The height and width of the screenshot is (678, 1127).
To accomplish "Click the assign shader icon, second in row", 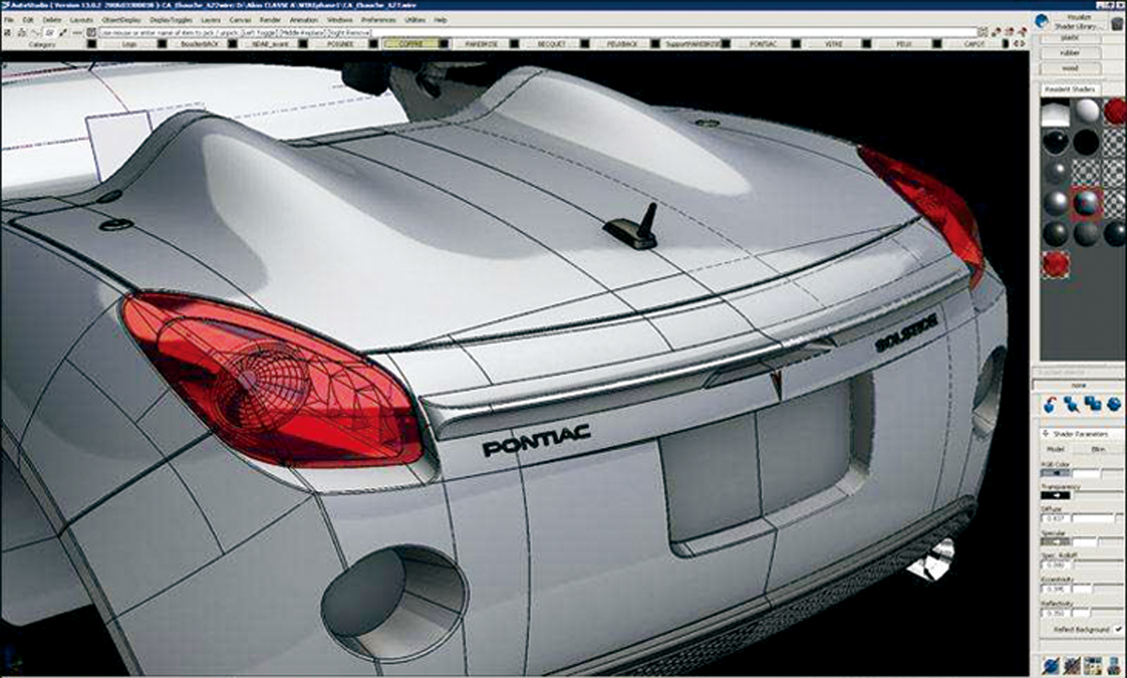I will pos(1071,404).
